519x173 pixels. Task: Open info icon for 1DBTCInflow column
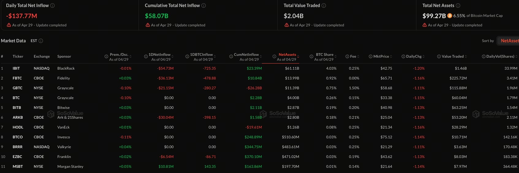(x=187, y=56)
